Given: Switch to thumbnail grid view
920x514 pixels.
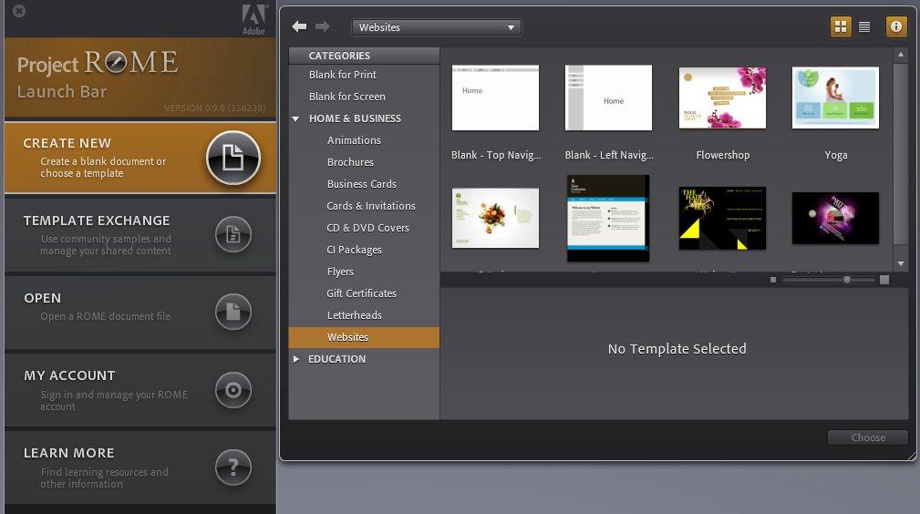Looking at the screenshot, I should [x=841, y=26].
